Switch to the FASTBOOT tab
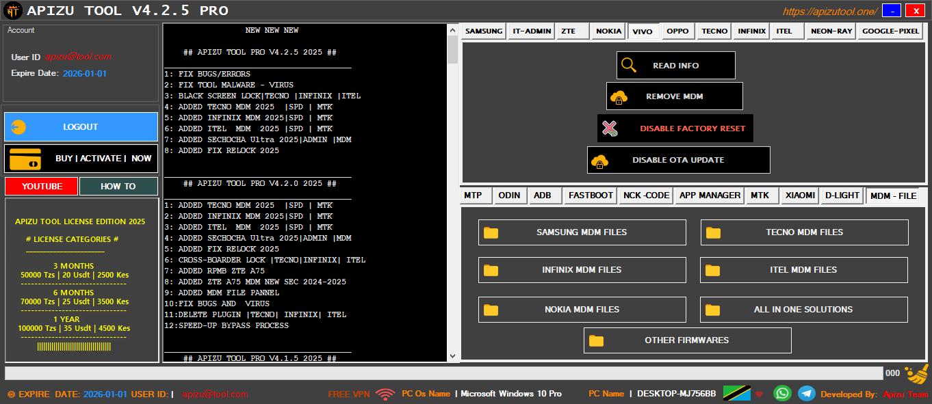The height and width of the screenshot is (404, 932). pyautogui.click(x=591, y=196)
